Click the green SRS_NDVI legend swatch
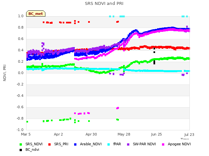The width and height of the screenshot is (209, 156). pos(21,144)
